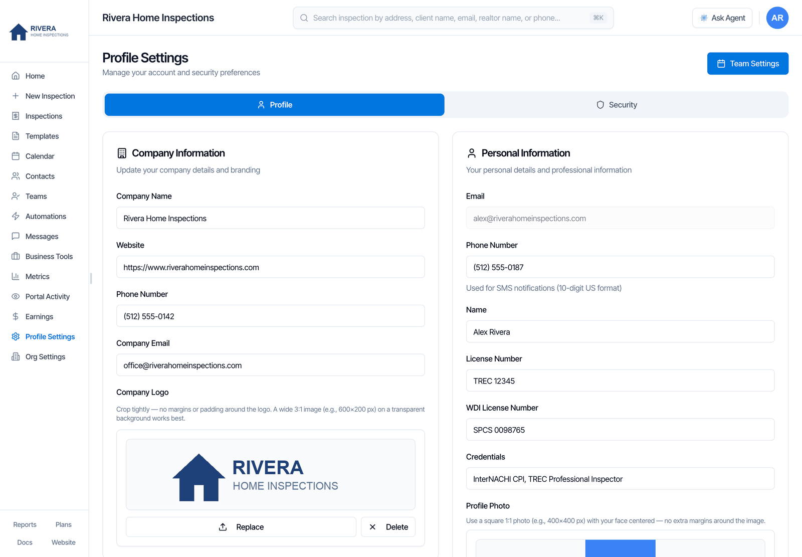Viewport: 802px width, 557px height.
Task: Open Team Settings button
Action: (x=747, y=64)
